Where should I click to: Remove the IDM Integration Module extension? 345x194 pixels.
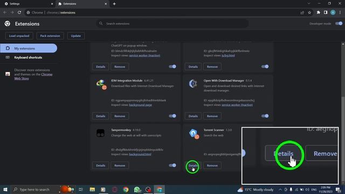pyautogui.click(x=120, y=116)
